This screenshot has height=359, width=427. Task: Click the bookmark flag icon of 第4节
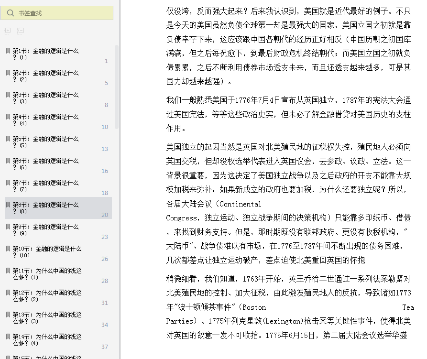[x=8, y=117]
